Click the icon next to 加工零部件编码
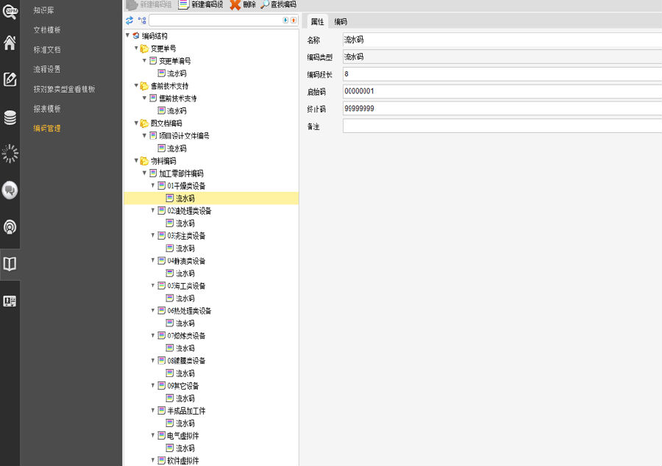The height and width of the screenshot is (466, 662). pyautogui.click(x=153, y=173)
